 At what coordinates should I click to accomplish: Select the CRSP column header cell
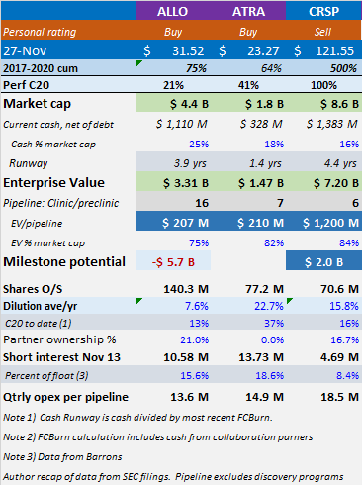(x=323, y=11)
